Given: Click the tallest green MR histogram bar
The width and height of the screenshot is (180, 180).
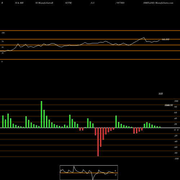Looking at the screenshot, I should coord(41,114).
